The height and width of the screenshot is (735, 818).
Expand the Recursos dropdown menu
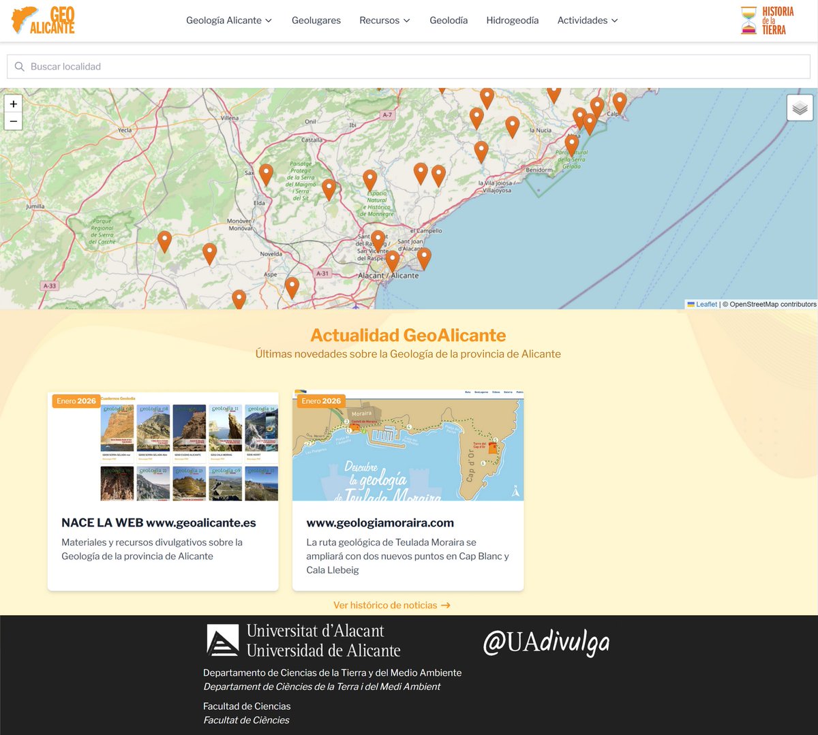tap(385, 20)
